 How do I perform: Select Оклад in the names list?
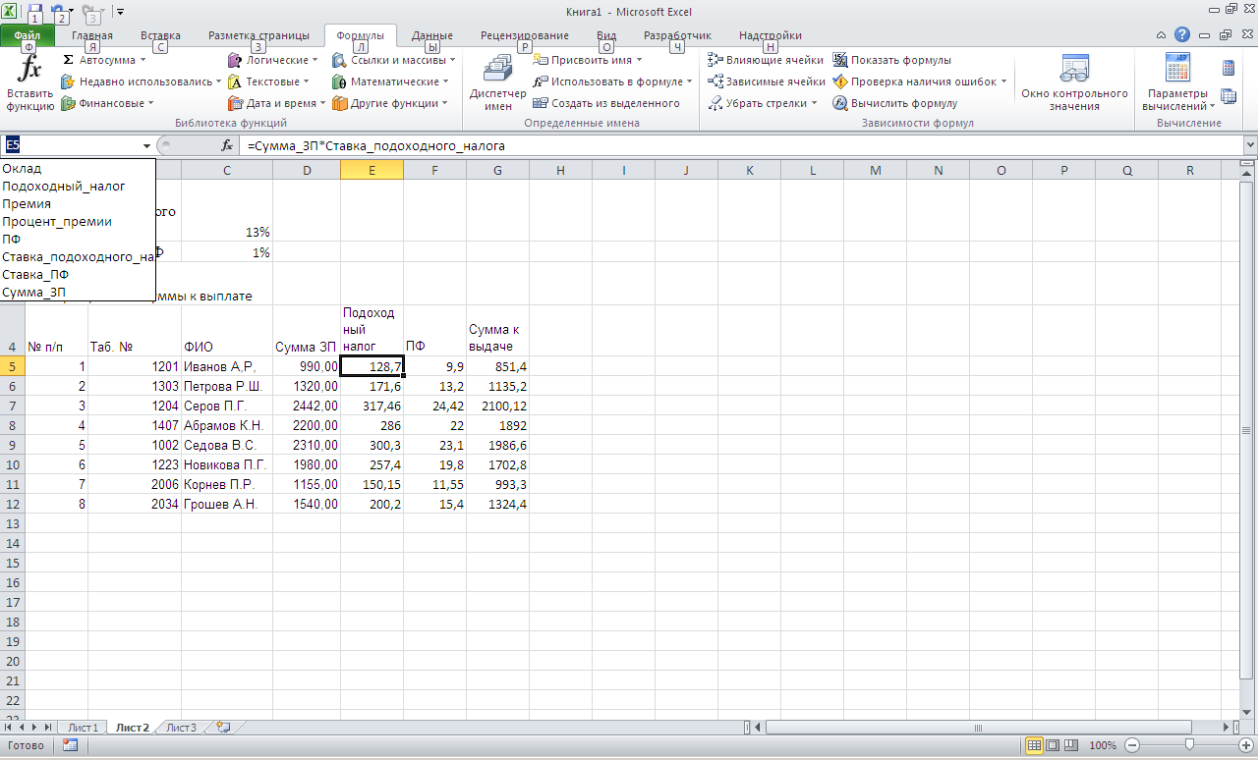[78, 169]
